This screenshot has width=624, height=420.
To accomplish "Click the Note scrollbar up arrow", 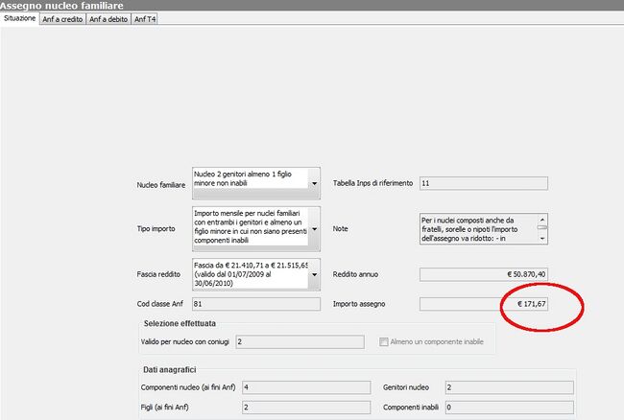I will 542,219.
